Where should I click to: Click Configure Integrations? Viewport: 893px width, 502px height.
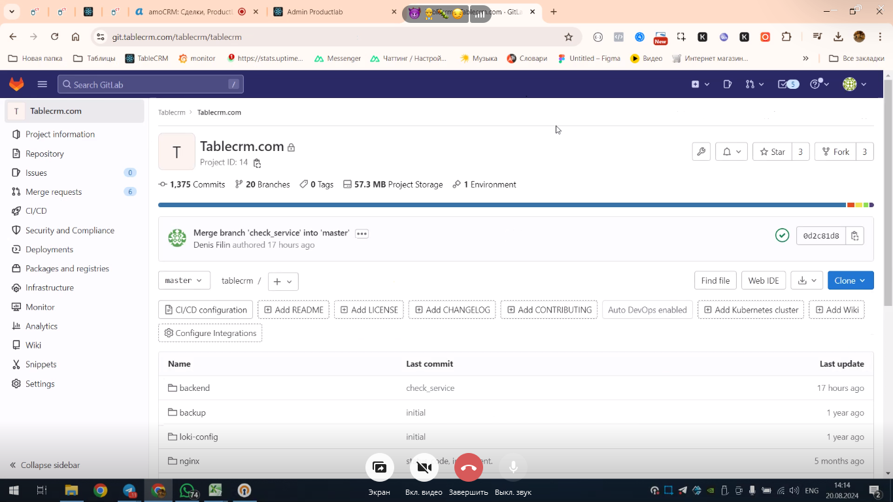tap(210, 333)
